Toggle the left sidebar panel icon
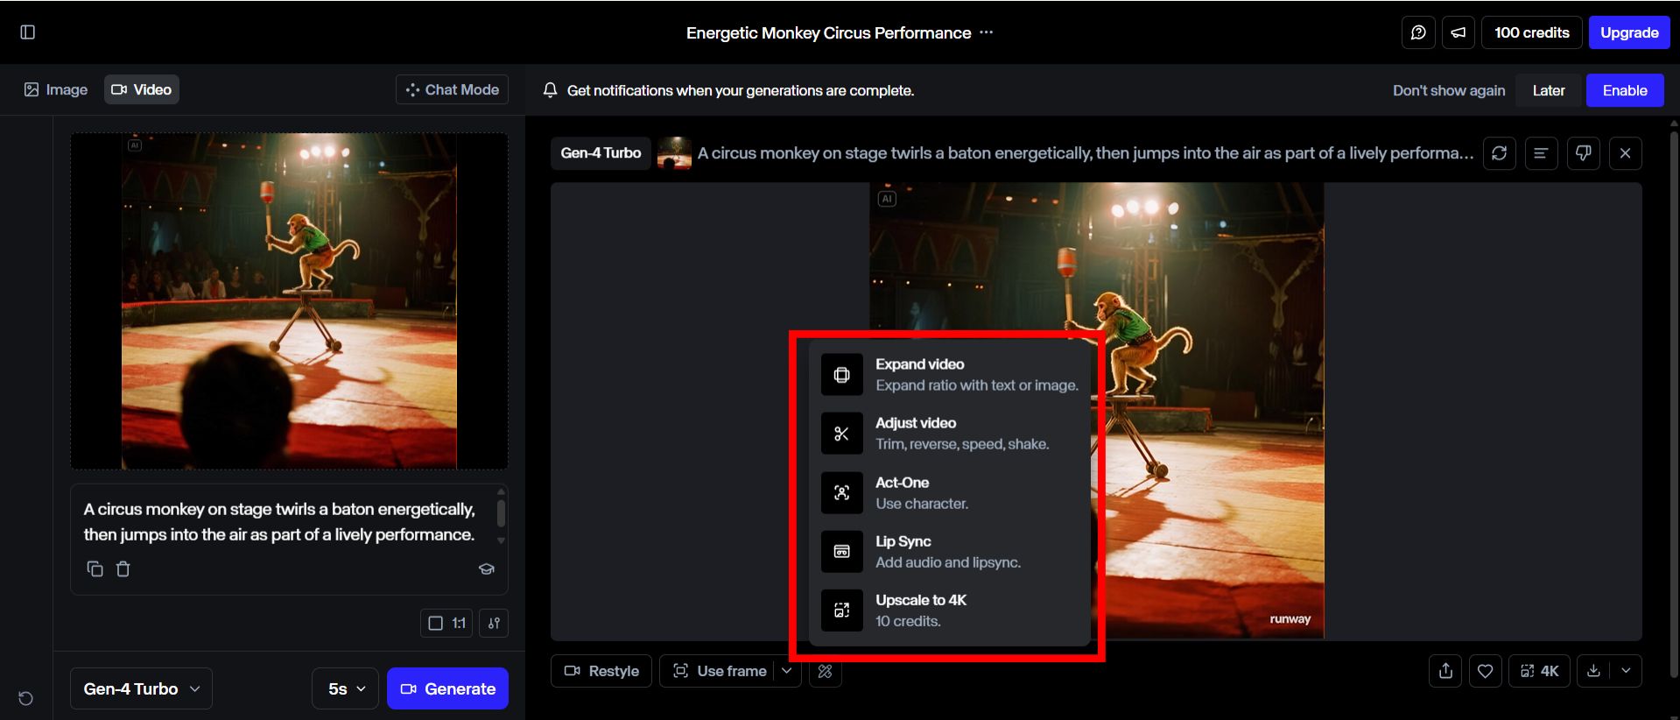The width and height of the screenshot is (1680, 720). 28,32
